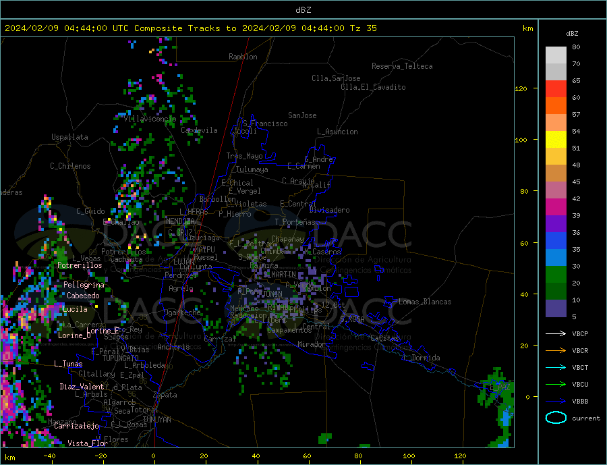Click the S_ROSA label

(x=352, y=319)
